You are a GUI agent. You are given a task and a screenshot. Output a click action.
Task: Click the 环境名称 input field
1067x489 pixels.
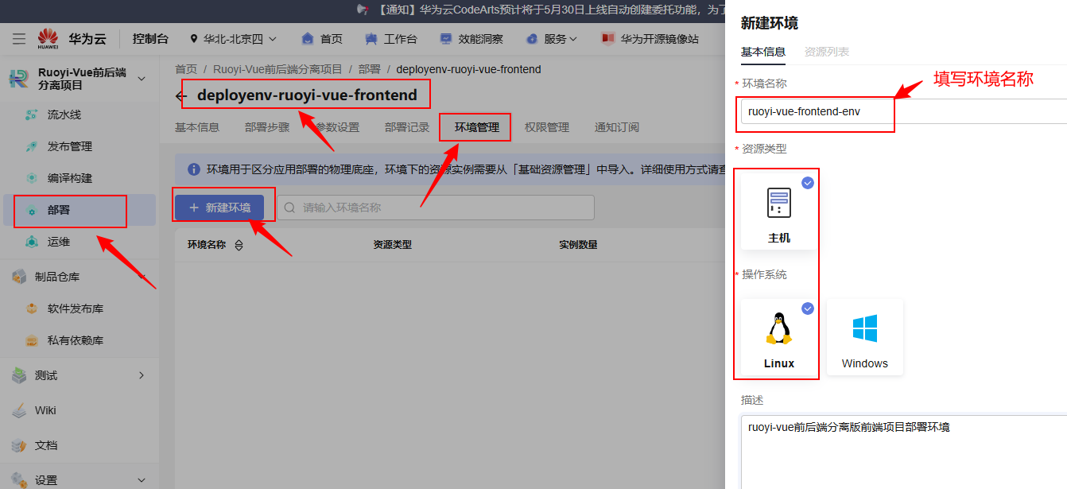point(904,111)
